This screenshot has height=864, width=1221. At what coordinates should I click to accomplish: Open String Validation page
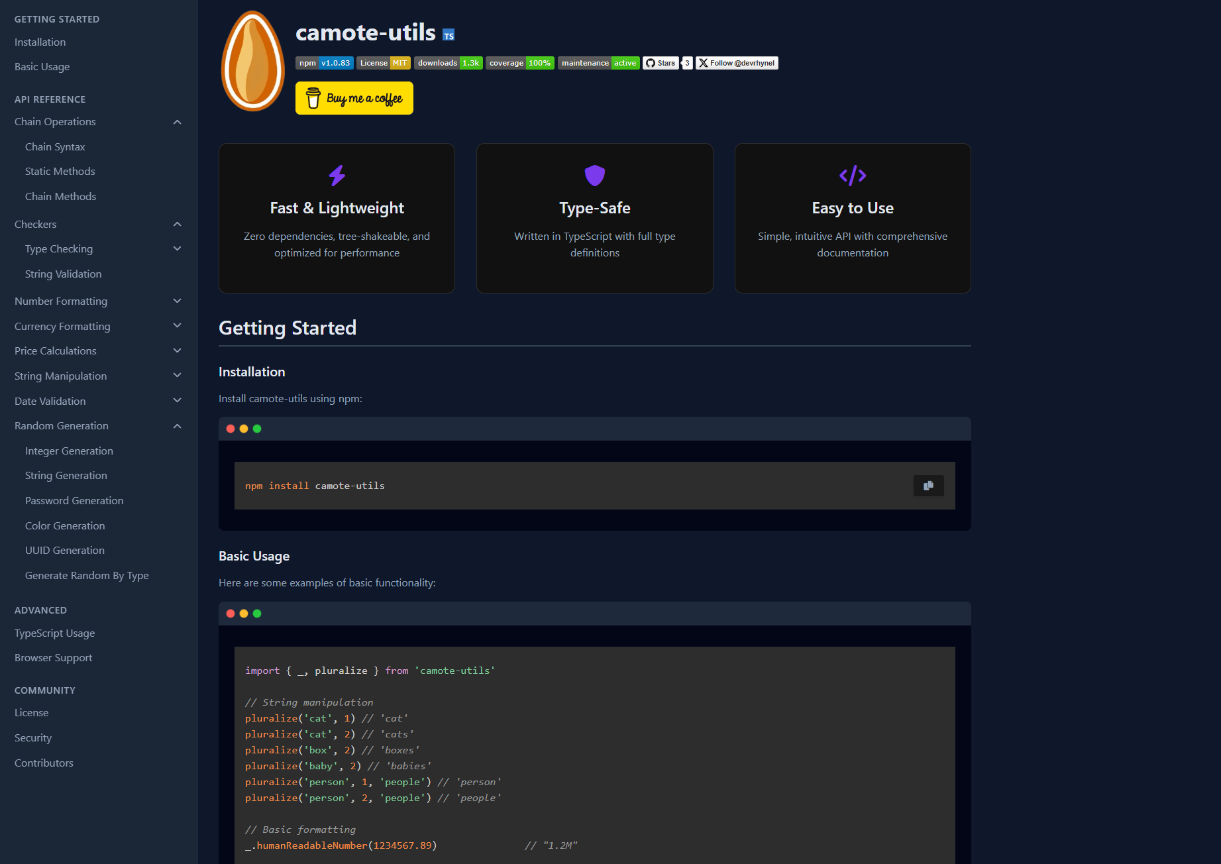(x=64, y=274)
